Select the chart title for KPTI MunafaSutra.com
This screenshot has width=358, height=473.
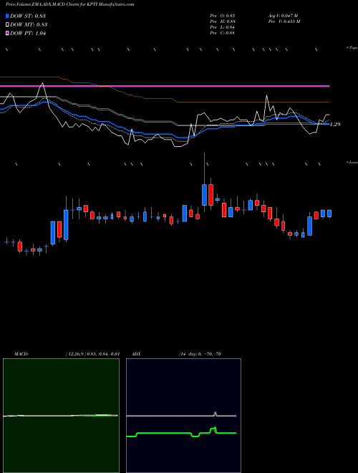pos(70,4)
